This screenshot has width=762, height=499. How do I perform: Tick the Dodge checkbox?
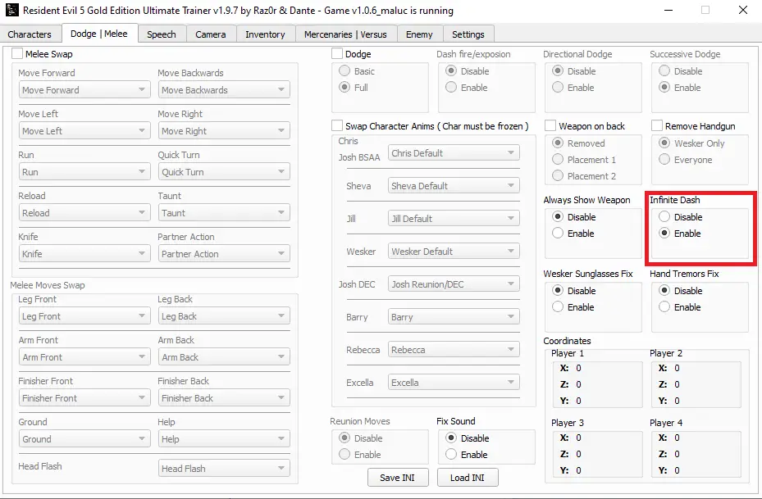point(337,54)
